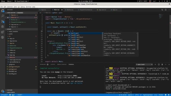This screenshot has height=96, width=171.
Task: Create a new terminal with plus icon
Action: [155, 65]
